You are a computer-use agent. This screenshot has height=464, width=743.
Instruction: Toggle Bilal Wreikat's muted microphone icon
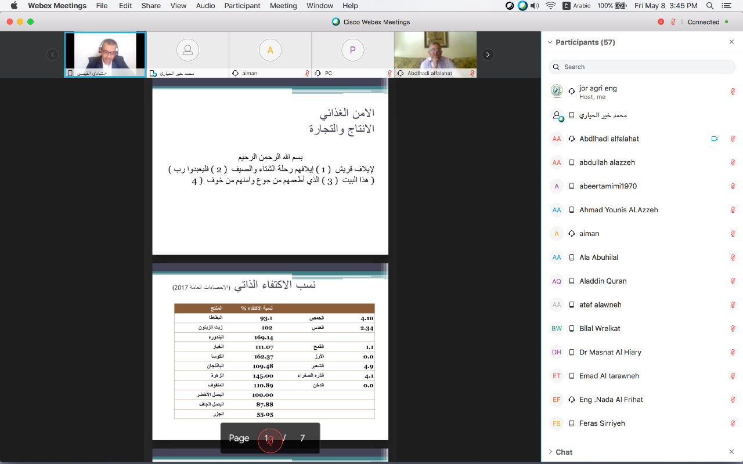733,328
